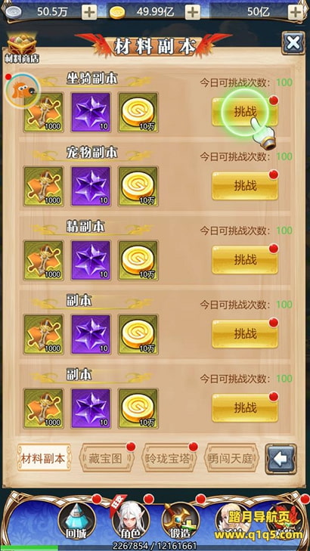Open the 锻造 forge sword icon
This screenshot has width=310, height=551.
[x=180, y=520]
